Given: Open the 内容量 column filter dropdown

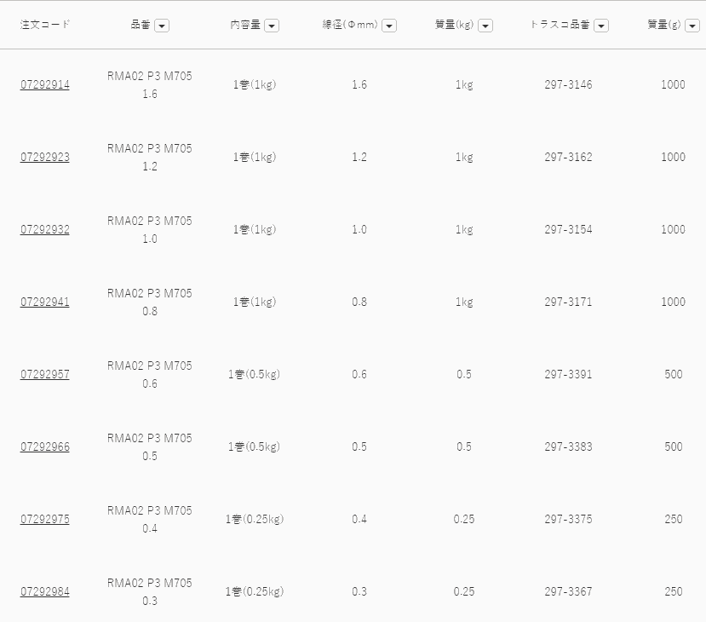Looking at the screenshot, I should [x=272, y=26].
